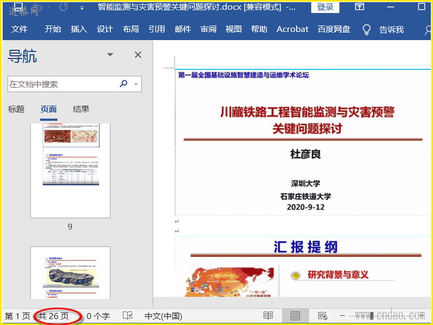This screenshot has height=325, width=433.
Task: Click the 0 个字 word count
Action: point(98,316)
